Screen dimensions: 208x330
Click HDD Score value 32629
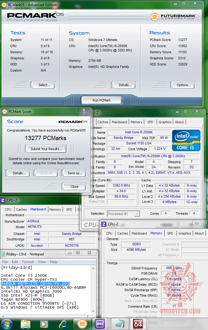click(183, 64)
